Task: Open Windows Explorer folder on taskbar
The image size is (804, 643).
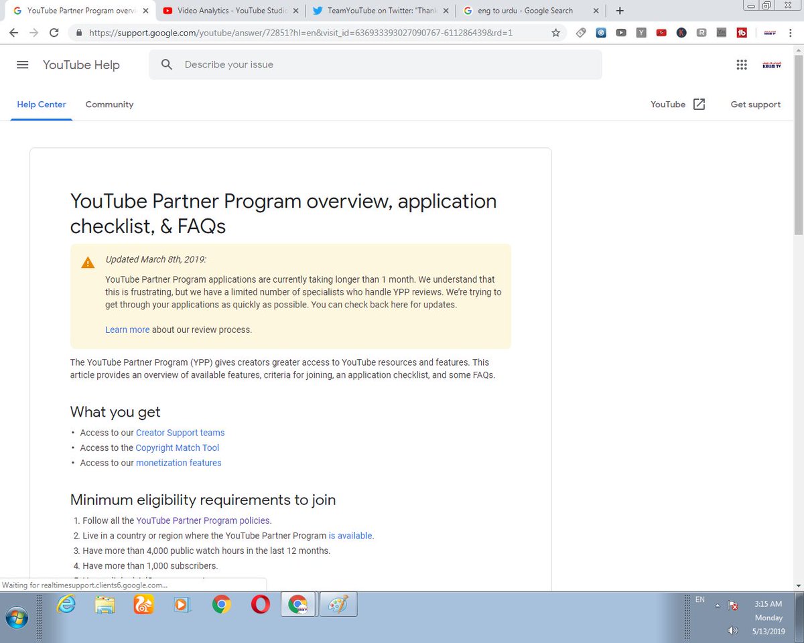Action: [105, 605]
